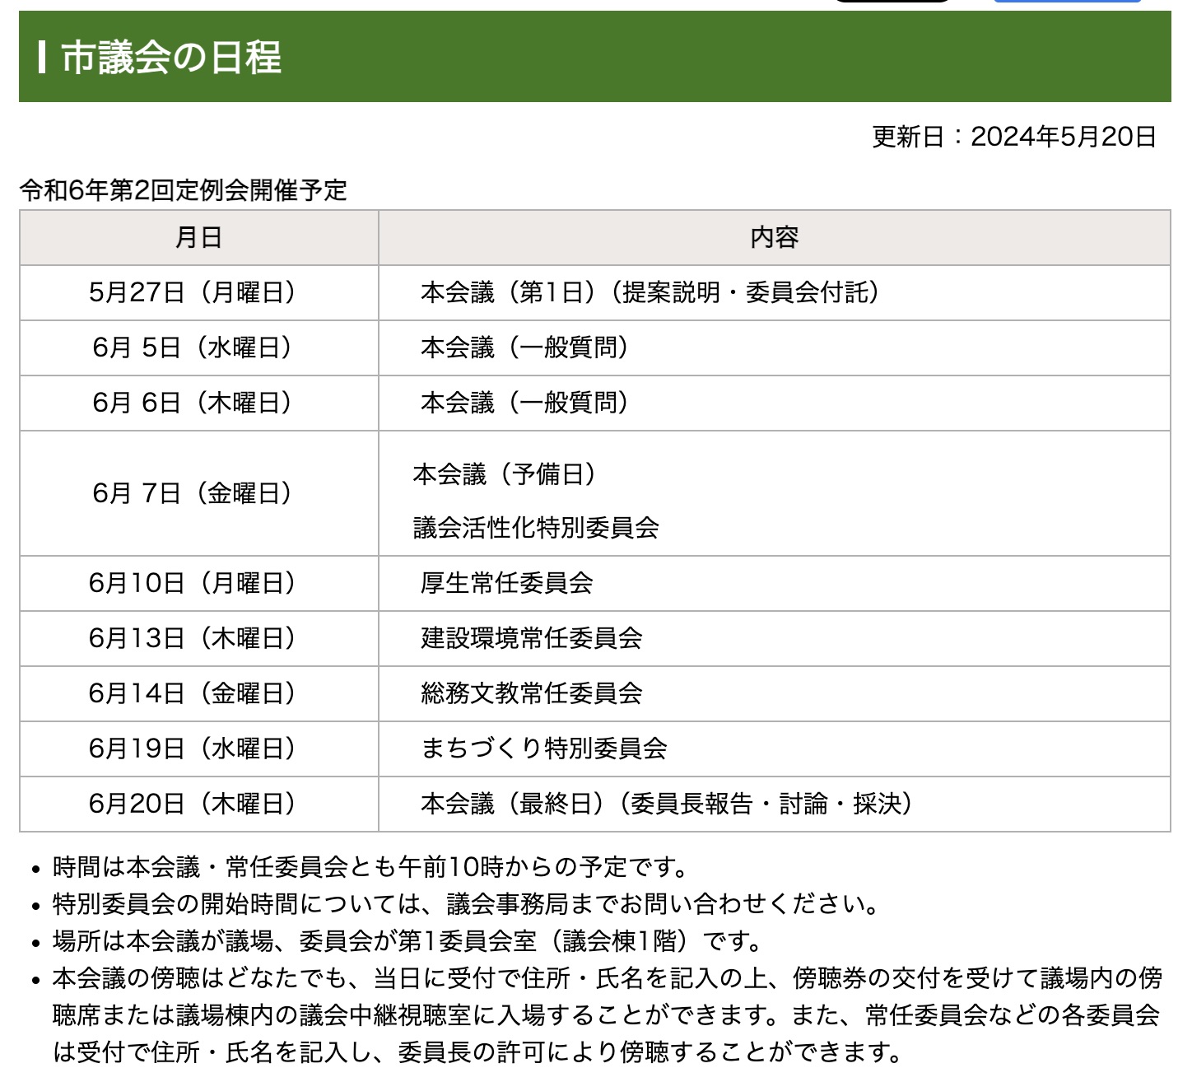Click the 建設環境常任委員会 cell
This screenshot has height=1082, width=1192.
tap(775, 639)
